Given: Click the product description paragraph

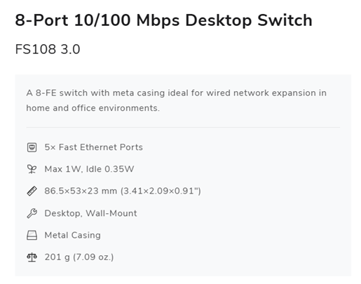Looking at the screenshot, I should [177, 100].
